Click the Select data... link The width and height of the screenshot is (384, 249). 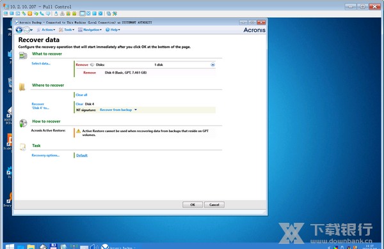click(41, 64)
